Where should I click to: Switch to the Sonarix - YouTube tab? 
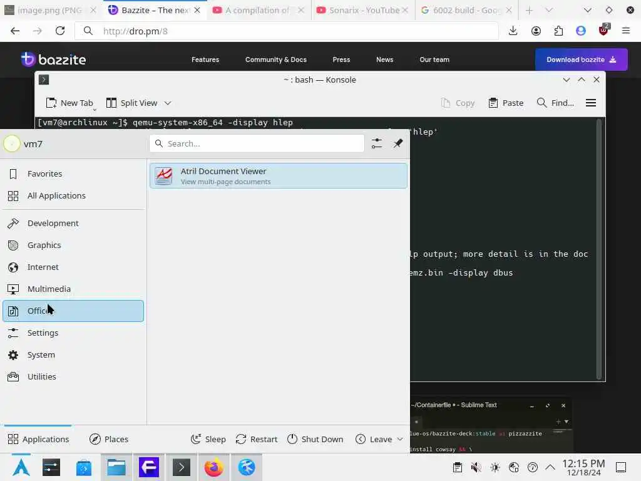pos(362,10)
